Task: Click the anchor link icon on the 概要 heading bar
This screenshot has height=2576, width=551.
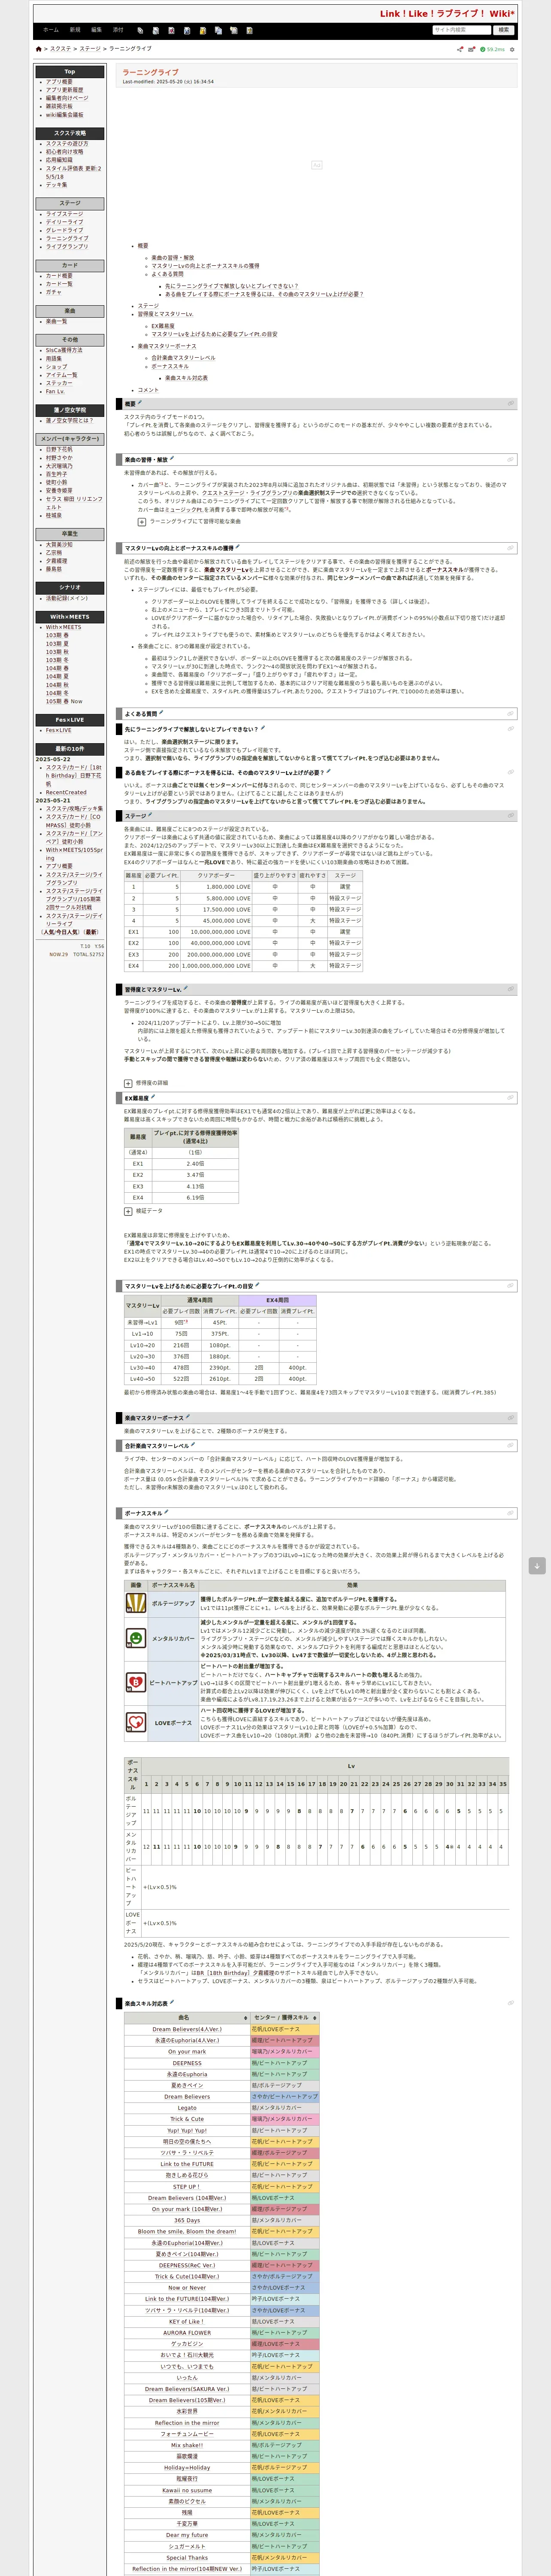Action: tap(511, 404)
